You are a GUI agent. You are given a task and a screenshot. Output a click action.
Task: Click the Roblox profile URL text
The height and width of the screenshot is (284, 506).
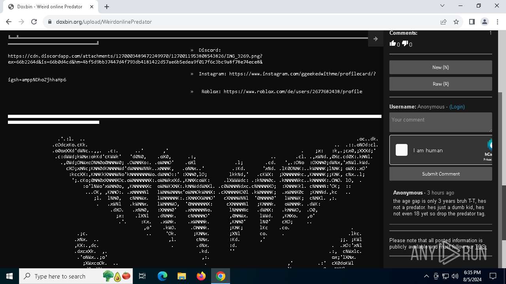click(x=293, y=92)
